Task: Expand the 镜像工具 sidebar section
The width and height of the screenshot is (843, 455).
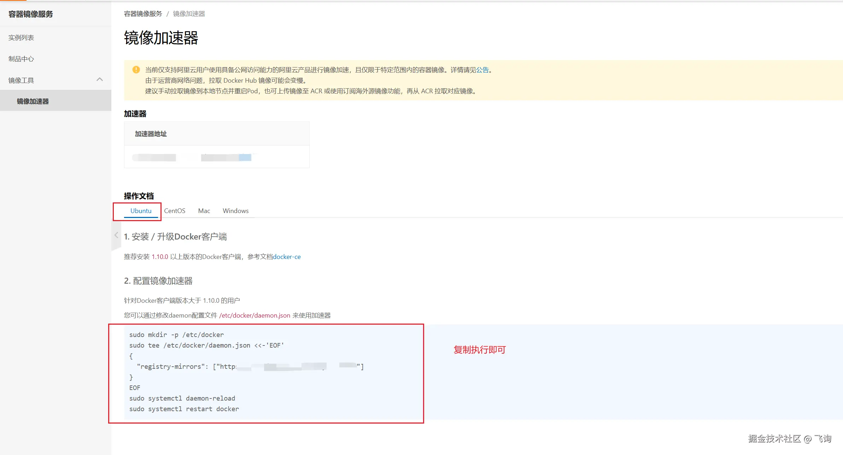Action: coord(21,80)
